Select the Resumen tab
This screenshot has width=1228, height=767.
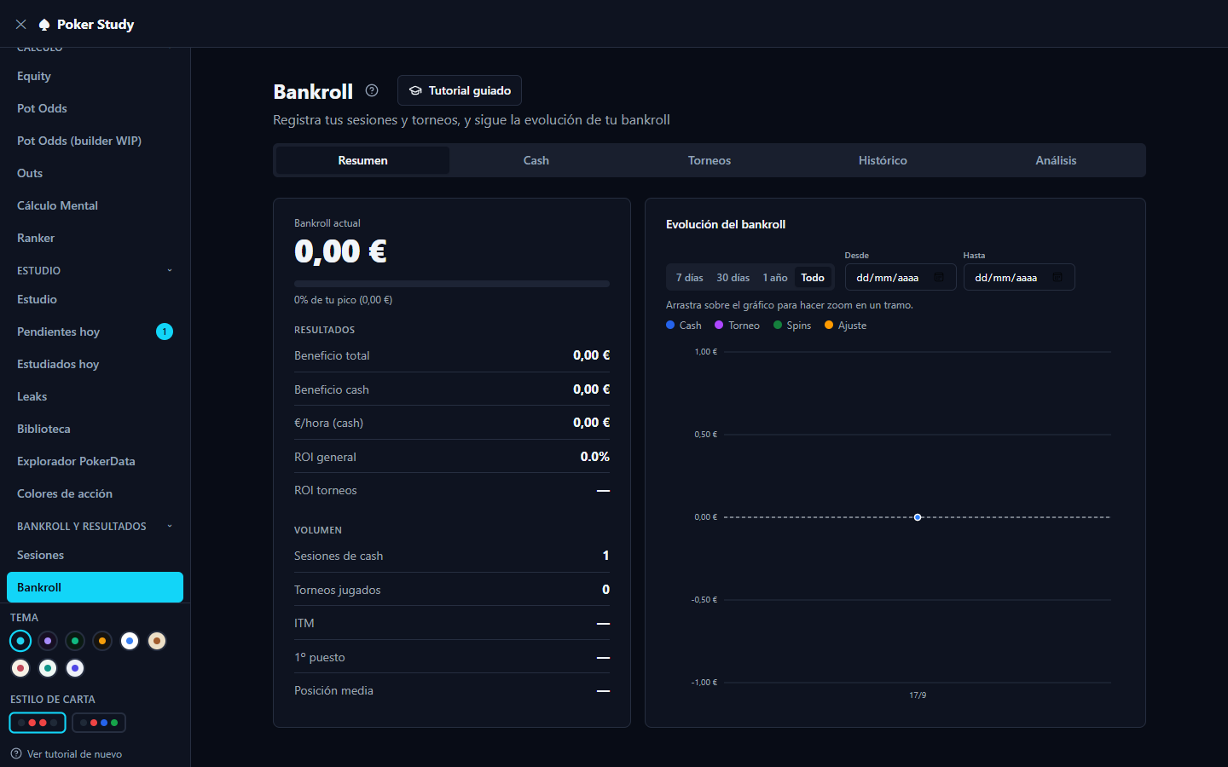(x=363, y=160)
